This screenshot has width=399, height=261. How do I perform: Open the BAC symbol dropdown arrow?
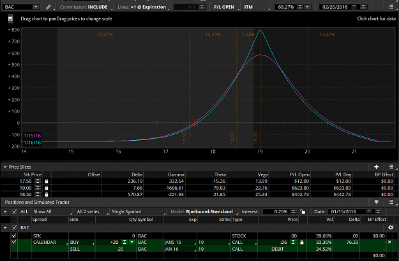coord(36,7)
